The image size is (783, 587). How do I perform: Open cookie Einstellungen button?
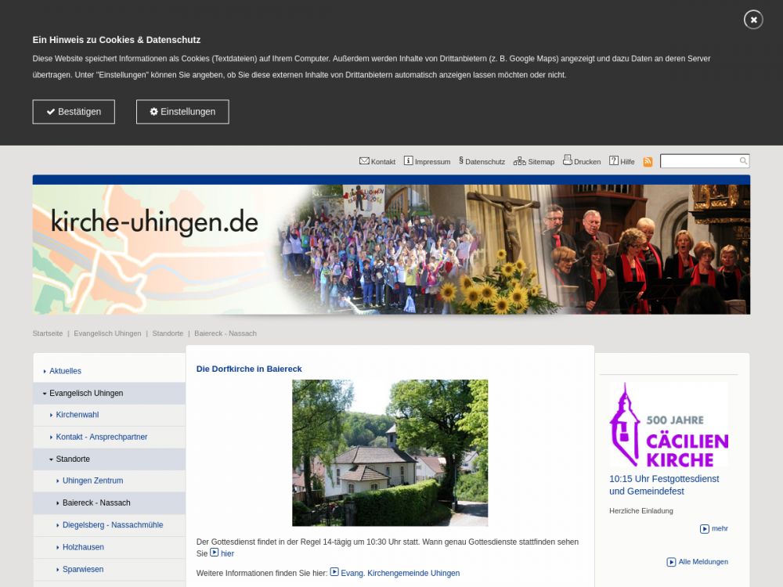pos(182,112)
